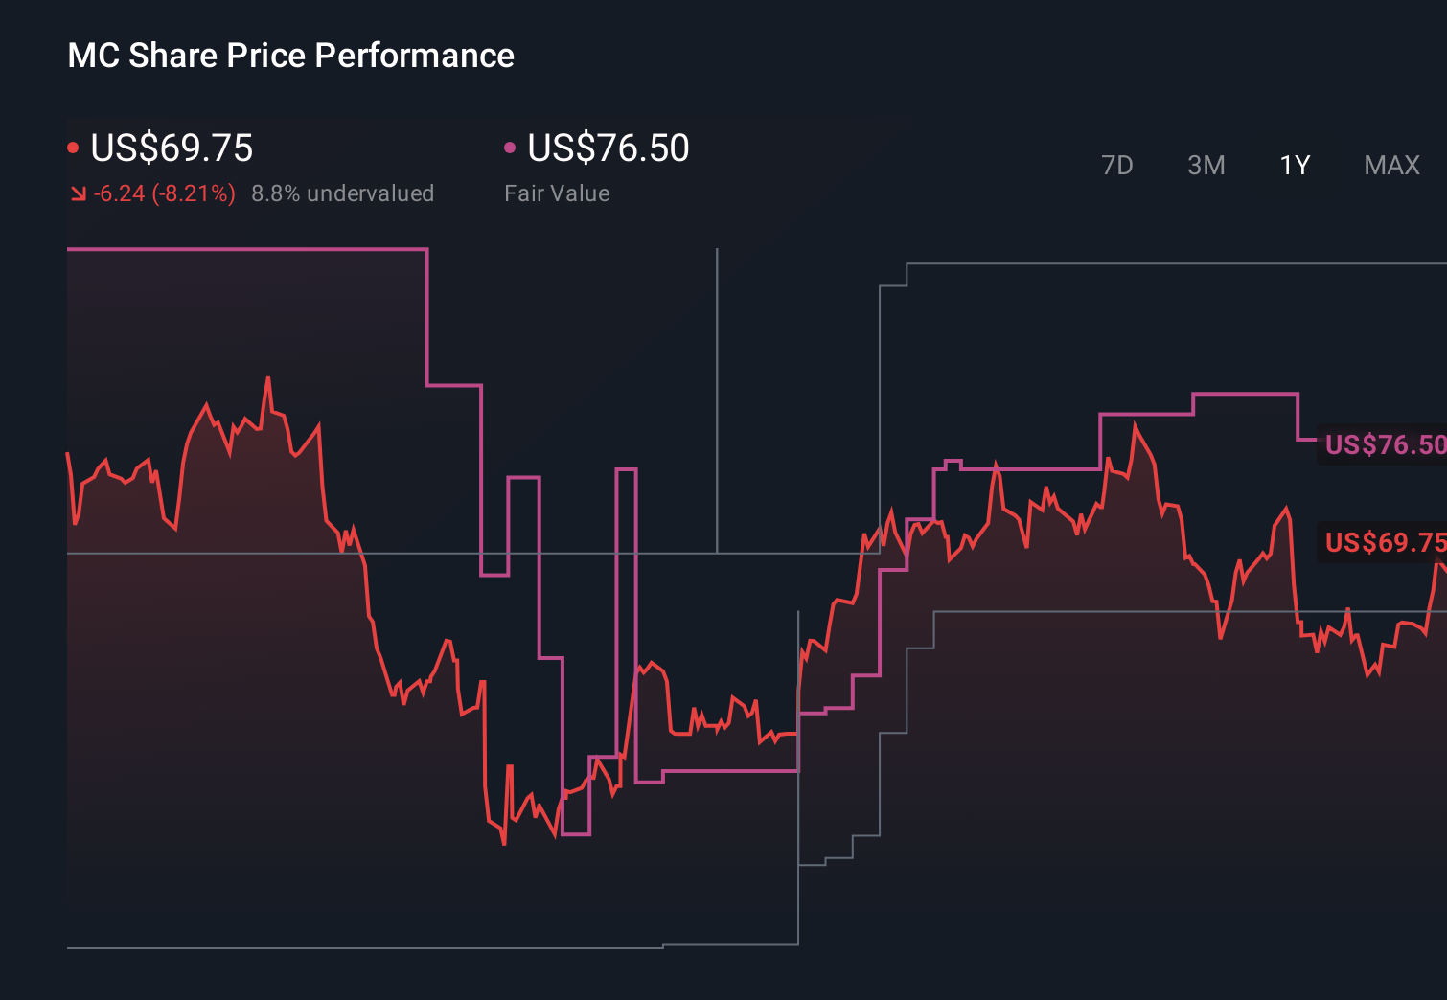Click the large US$76.50 fair value heading
1447x1000 pixels.
pos(609,148)
